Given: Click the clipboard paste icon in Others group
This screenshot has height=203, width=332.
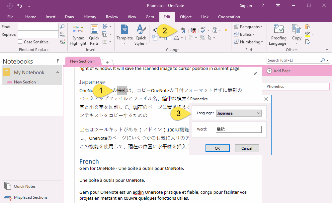Looking at the screenshot, I should (307, 26).
